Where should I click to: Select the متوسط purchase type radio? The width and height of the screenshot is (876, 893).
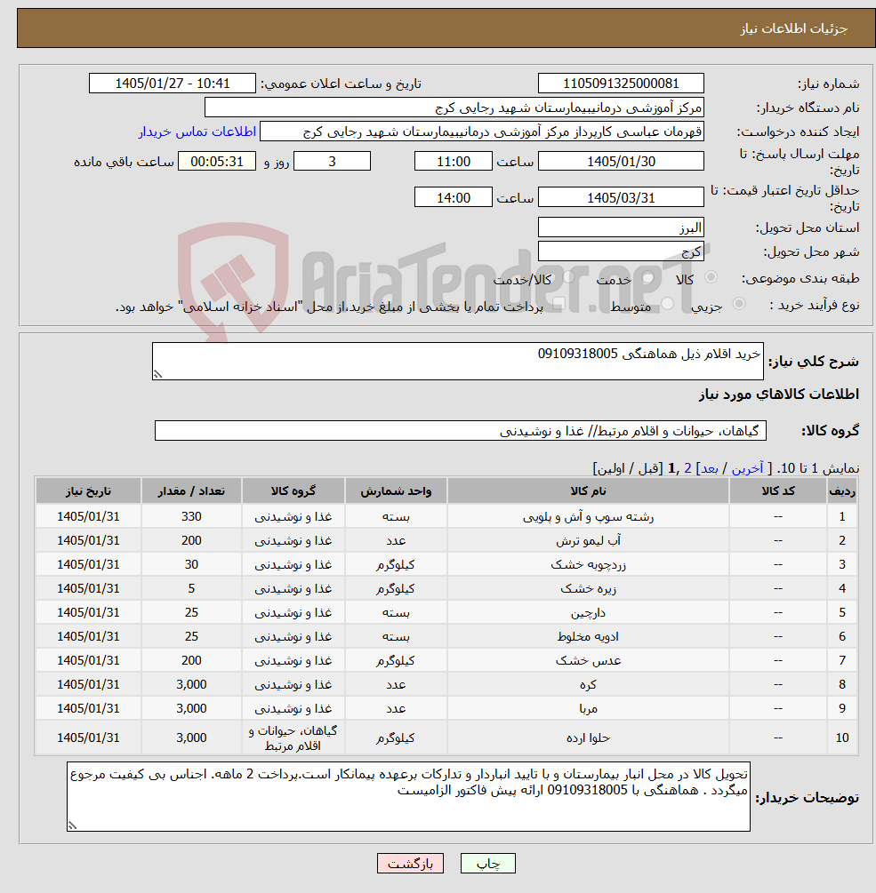click(x=667, y=304)
